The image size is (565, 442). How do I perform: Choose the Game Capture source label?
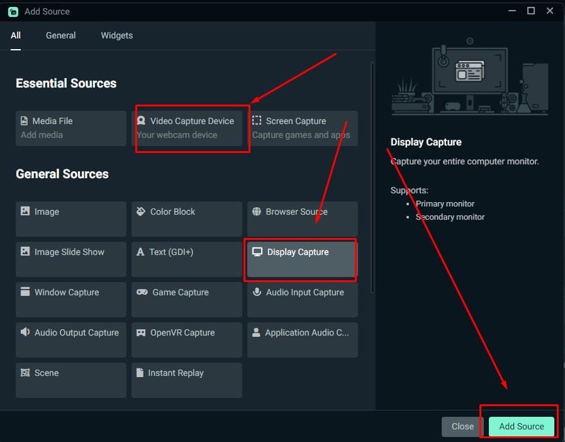(x=181, y=292)
